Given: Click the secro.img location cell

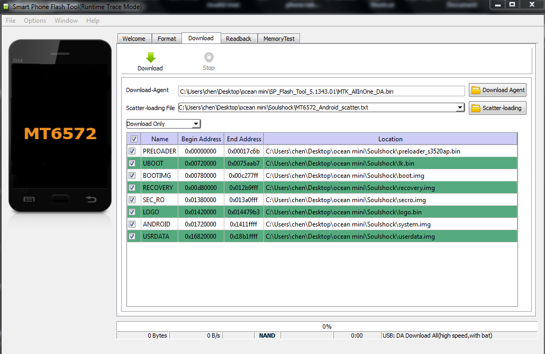Looking at the screenshot, I should (390, 200).
